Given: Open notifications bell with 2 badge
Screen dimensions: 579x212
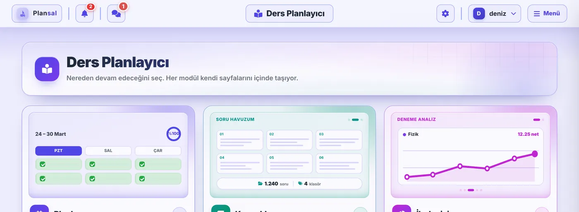Looking at the screenshot, I should [x=84, y=14].
